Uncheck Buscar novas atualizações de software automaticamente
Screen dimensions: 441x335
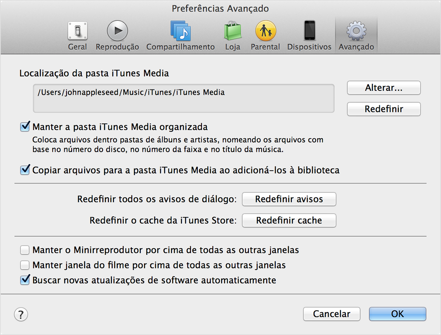coord(25,280)
